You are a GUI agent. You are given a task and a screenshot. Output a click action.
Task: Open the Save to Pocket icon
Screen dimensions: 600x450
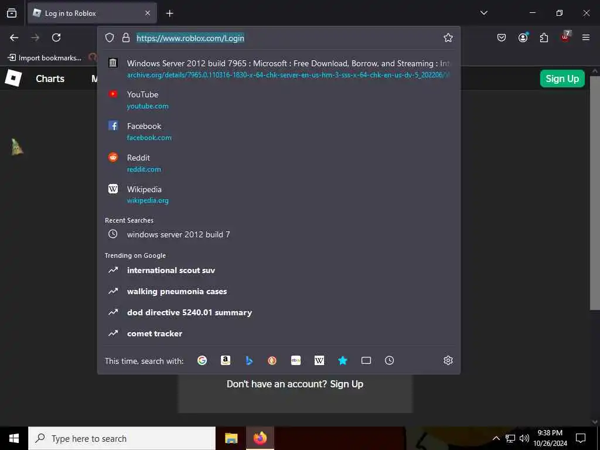coord(502,37)
